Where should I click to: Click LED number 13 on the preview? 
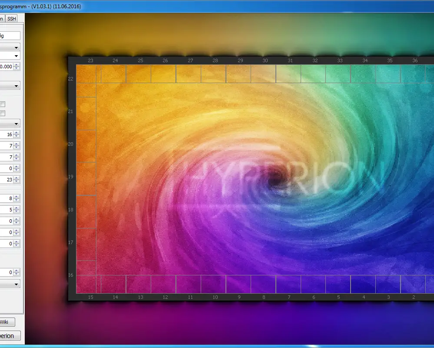(141, 297)
